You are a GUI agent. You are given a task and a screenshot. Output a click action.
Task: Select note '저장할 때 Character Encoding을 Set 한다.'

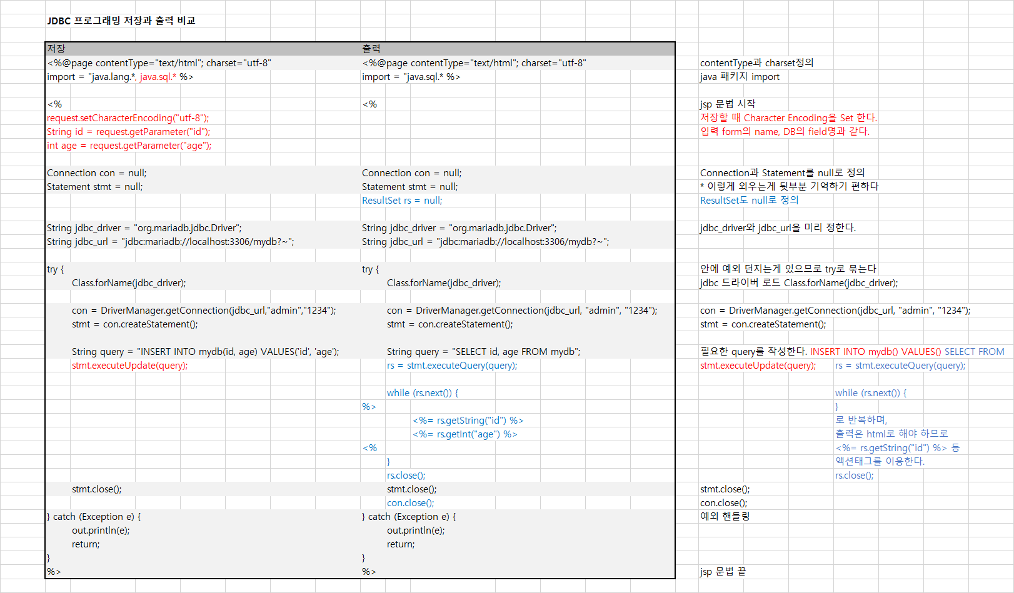tap(789, 117)
